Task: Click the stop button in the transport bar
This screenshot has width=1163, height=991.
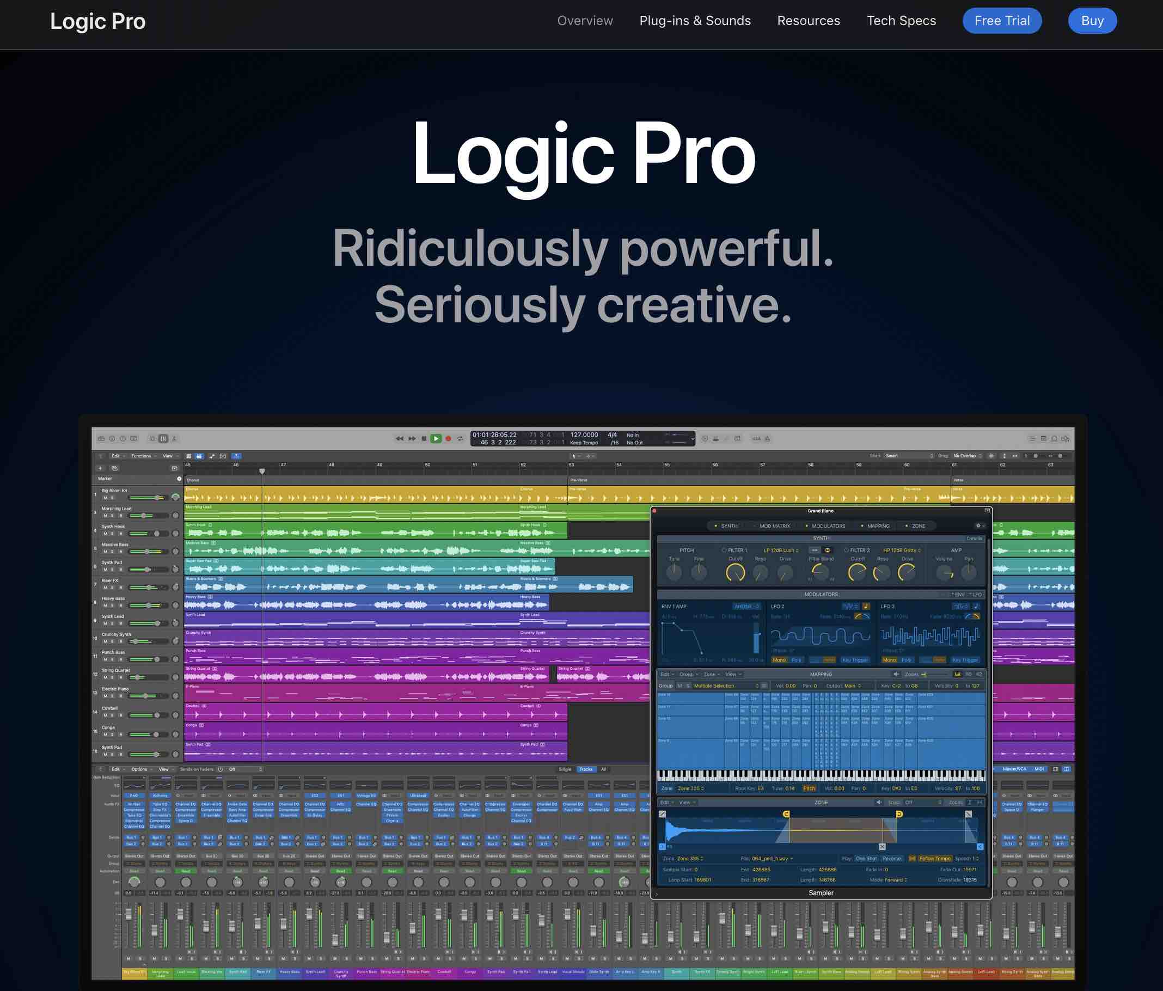Action: 425,438
